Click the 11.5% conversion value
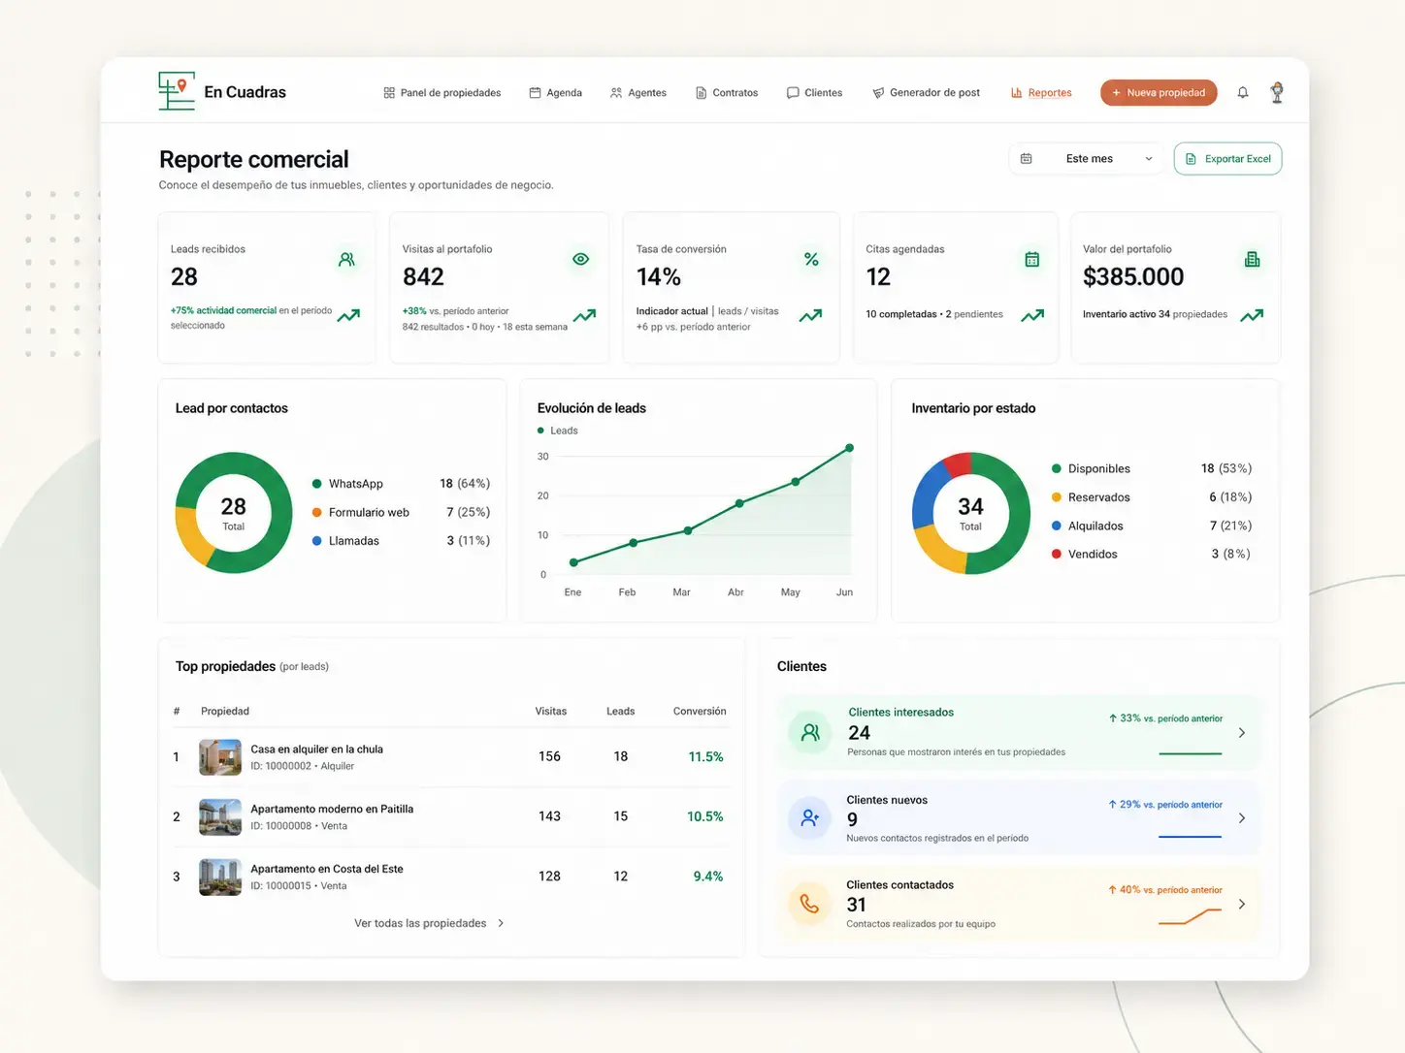This screenshot has width=1405, height=1053. tap(705, 757)
